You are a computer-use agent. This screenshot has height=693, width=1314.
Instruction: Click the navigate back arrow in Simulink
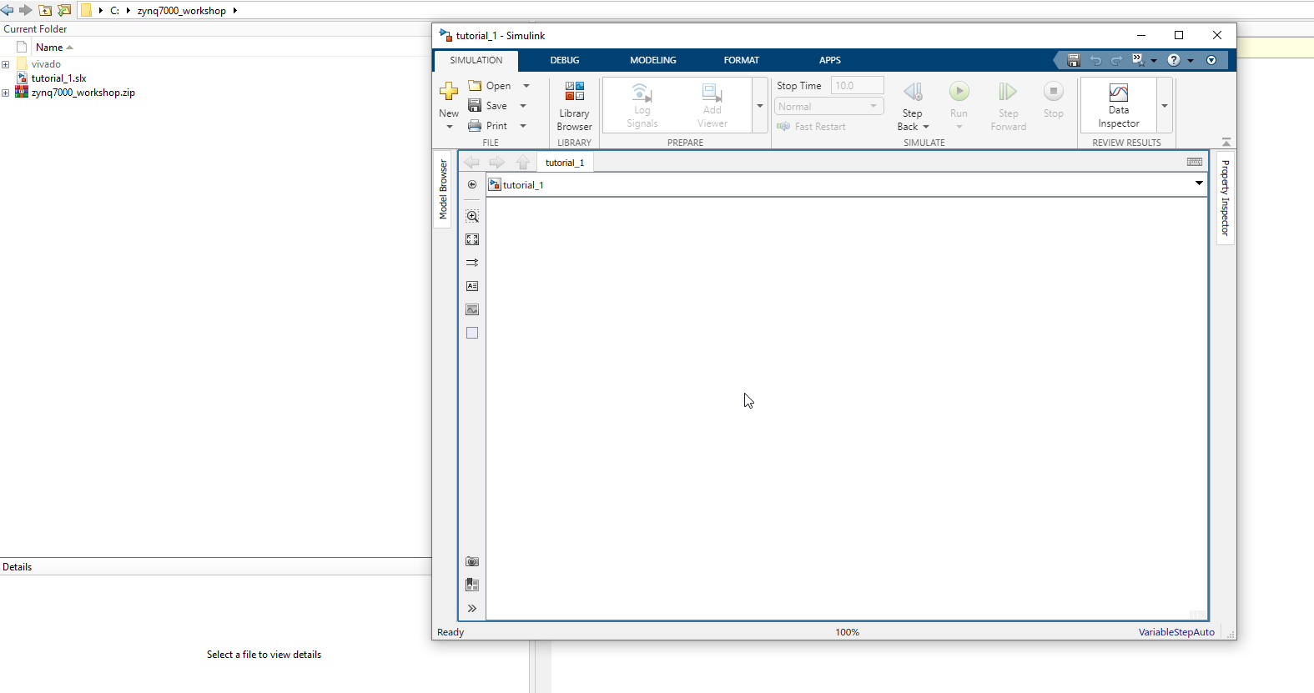coord(471,162)
